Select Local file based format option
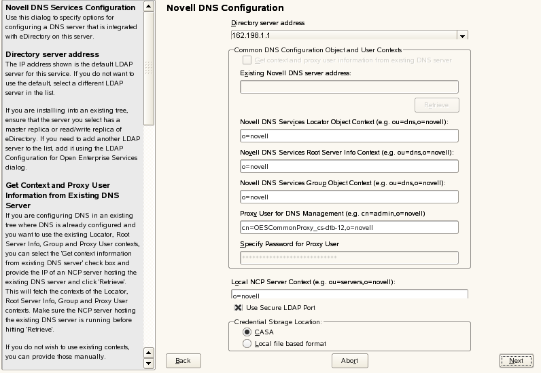 coord(247,344)
